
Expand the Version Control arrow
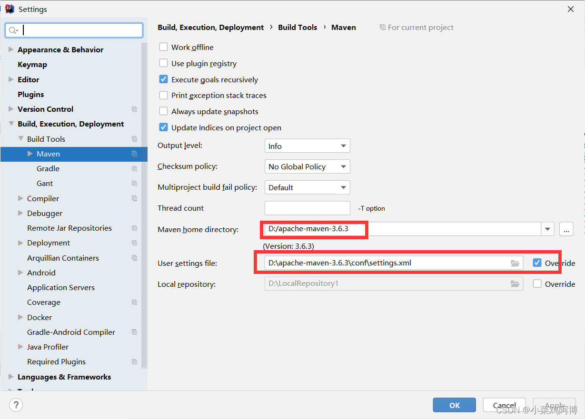coord(11,109)
